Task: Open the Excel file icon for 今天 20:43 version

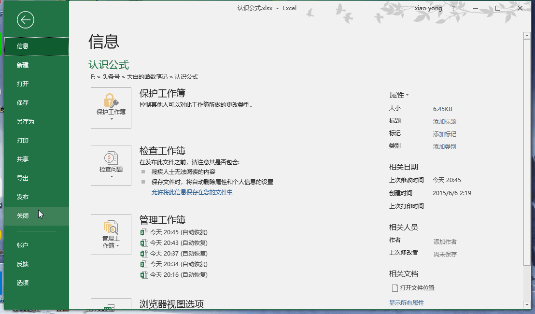Action: 144,243
